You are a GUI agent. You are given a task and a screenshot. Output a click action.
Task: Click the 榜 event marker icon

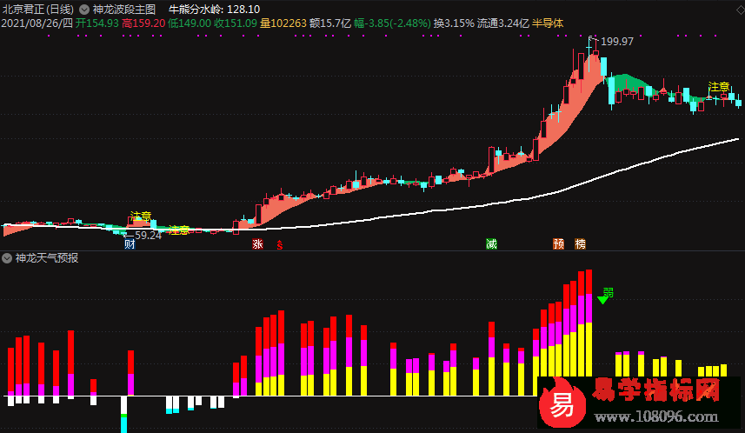point(580,244)
